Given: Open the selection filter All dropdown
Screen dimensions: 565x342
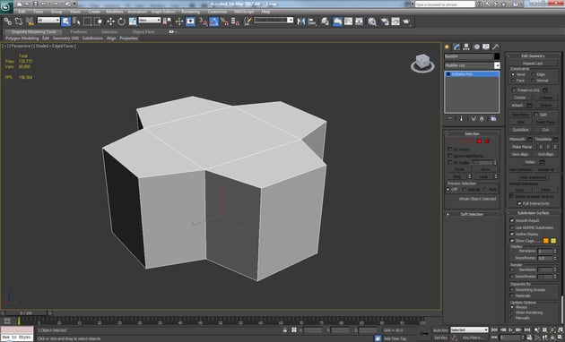Looking at the screenshot, I should (48, 20).
